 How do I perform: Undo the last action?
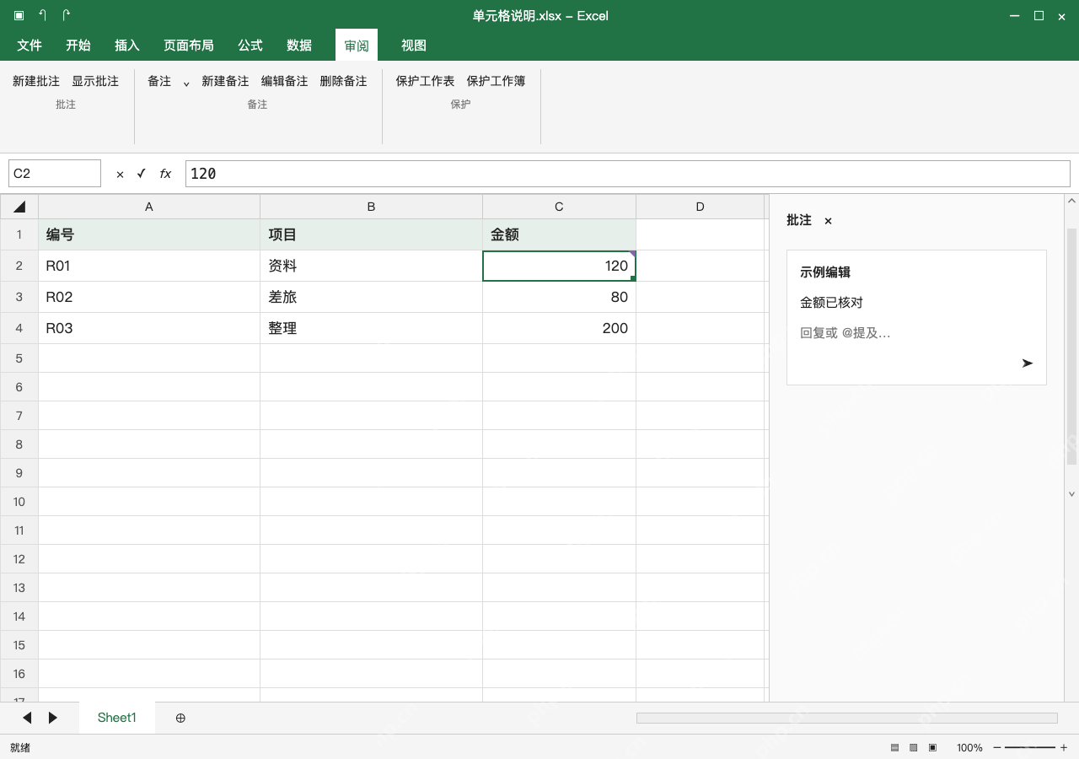(x=43, y=16)
